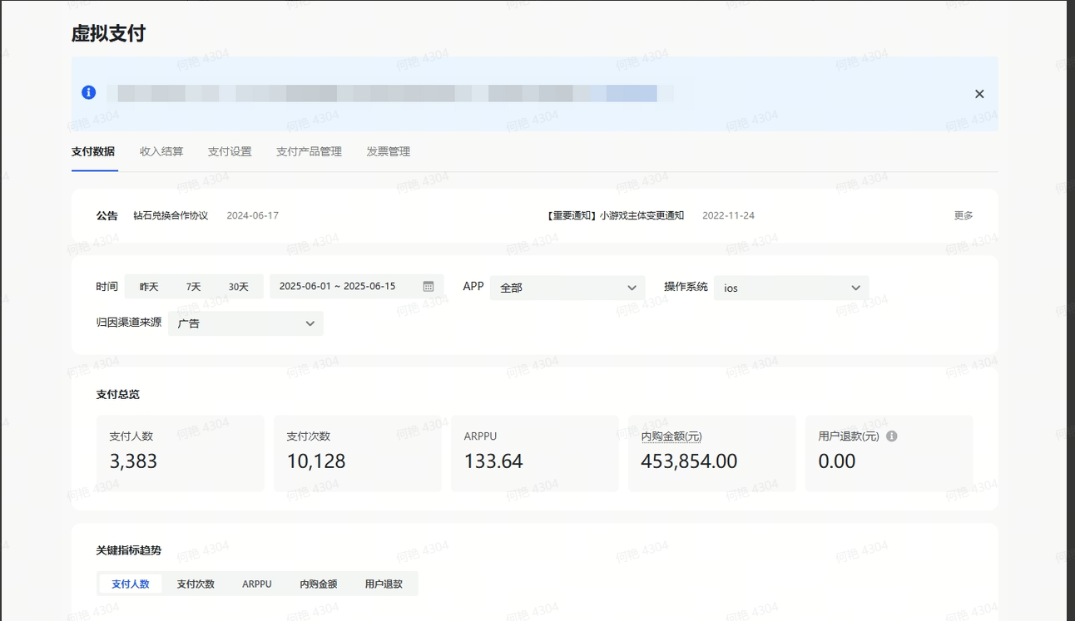Screen dimensions: 1075x621
Task: Choose the 7天 quick range
Action: [194, 287]
